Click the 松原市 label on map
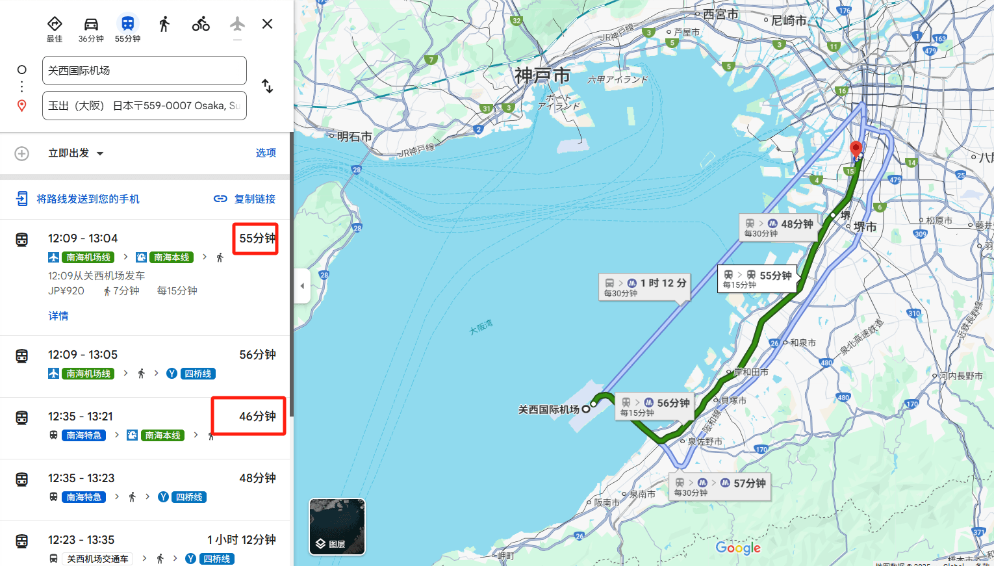This screenshot has height=566, width=994. click(x=939, y=220)
